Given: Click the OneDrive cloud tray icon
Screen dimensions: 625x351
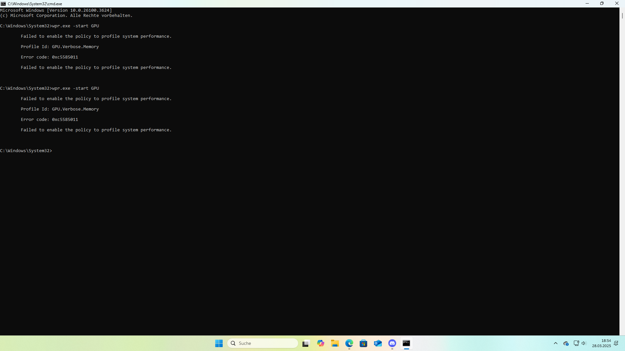Looking at the screenshot, I should pyautogui.click(x=566, y=344).
